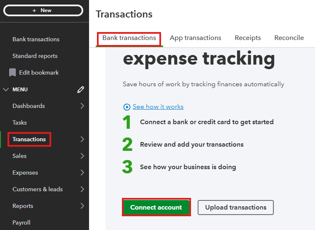
Task: Go to the Reconcile tab
Action: pyautogui.click(x=289, y=38)
